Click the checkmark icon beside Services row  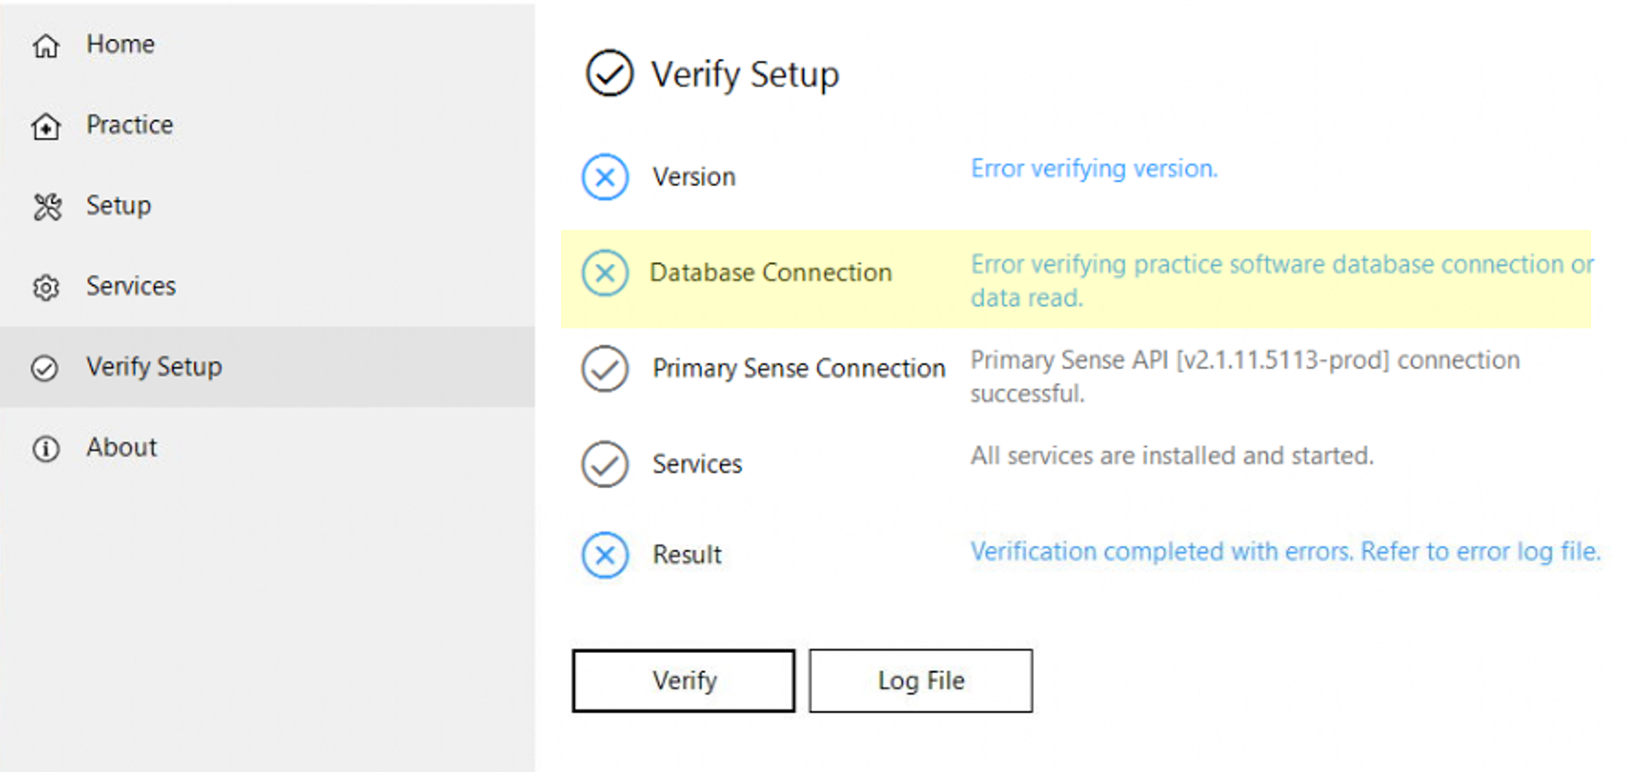click(x=604, y=465)
